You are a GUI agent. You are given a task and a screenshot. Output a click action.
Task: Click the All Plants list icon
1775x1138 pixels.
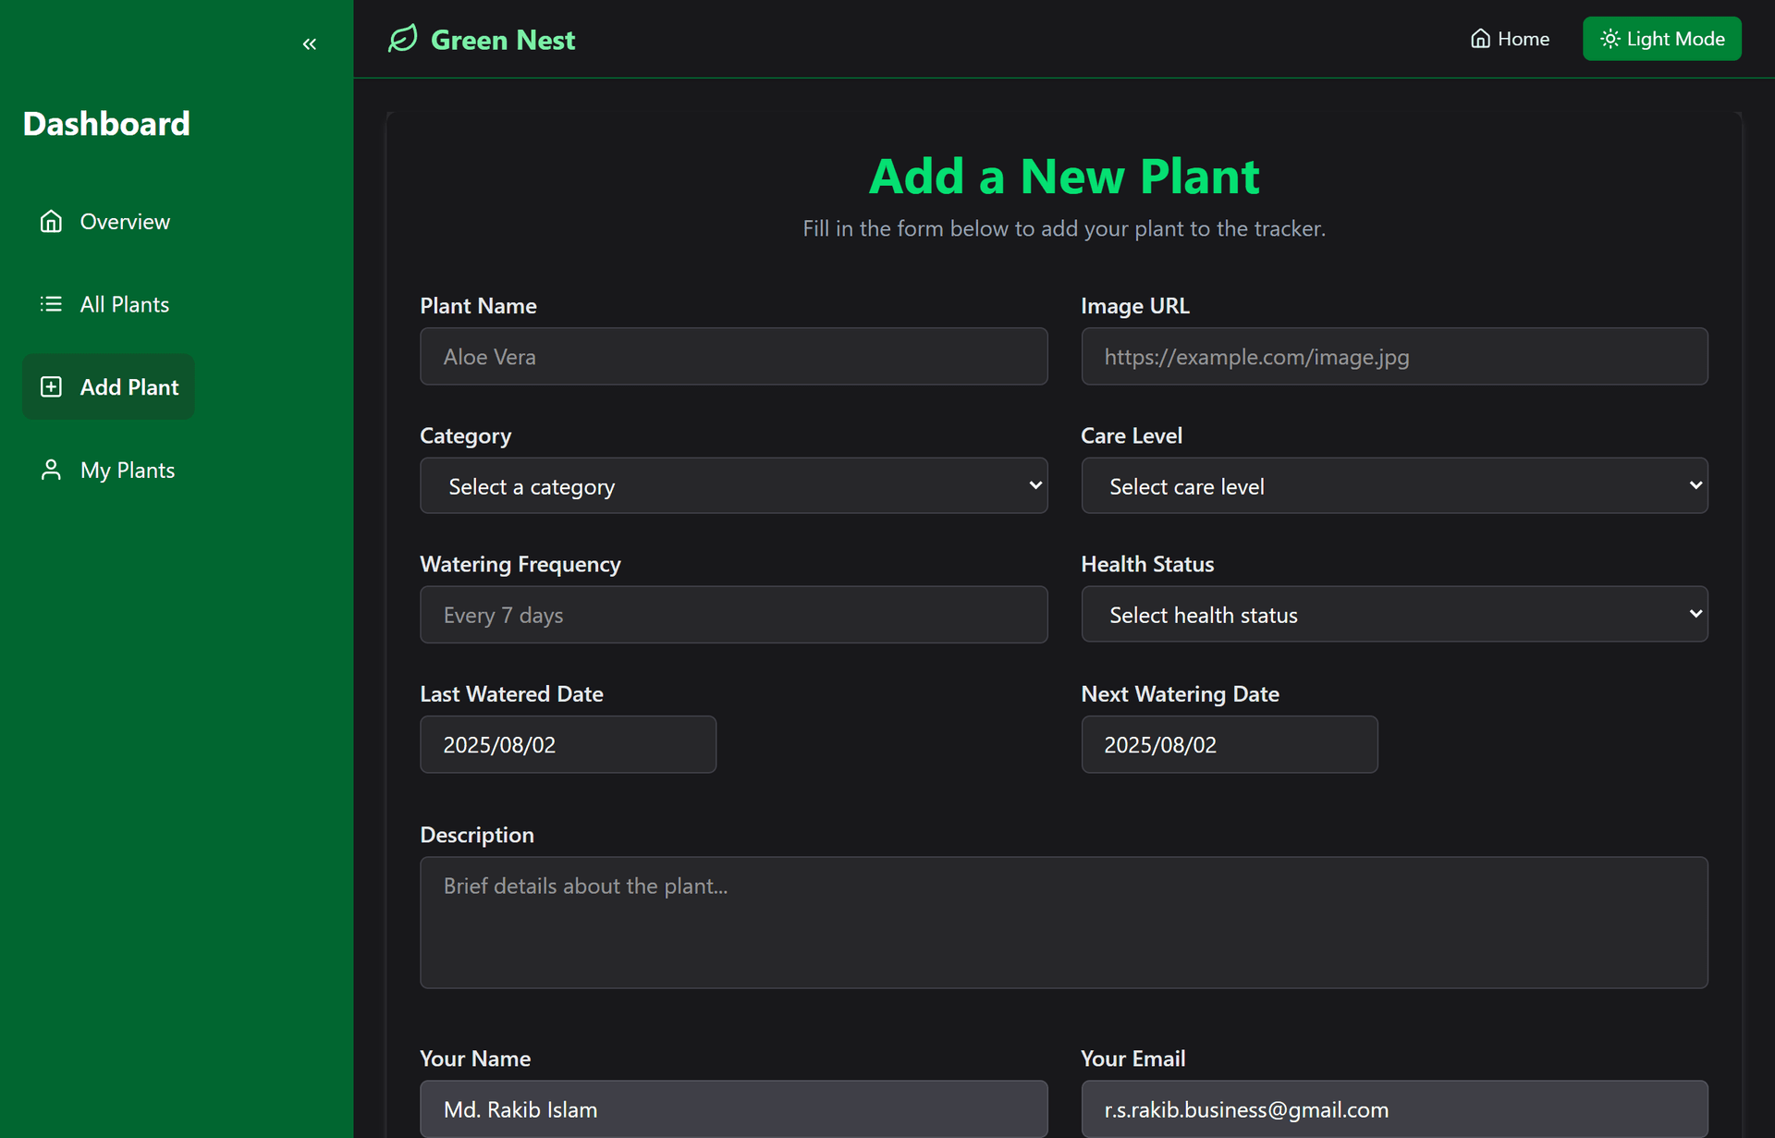pyautogui.click(x=51, y=303)
